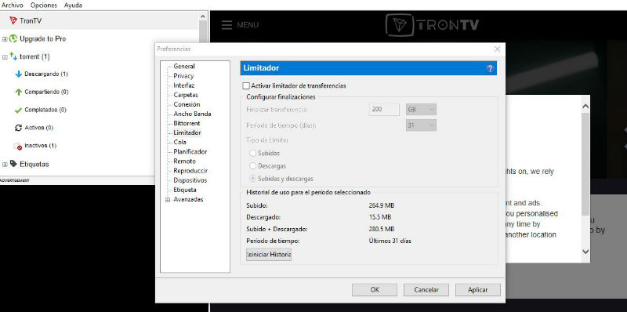Select Ancho Banda in preferences tree

click(192, 114)
